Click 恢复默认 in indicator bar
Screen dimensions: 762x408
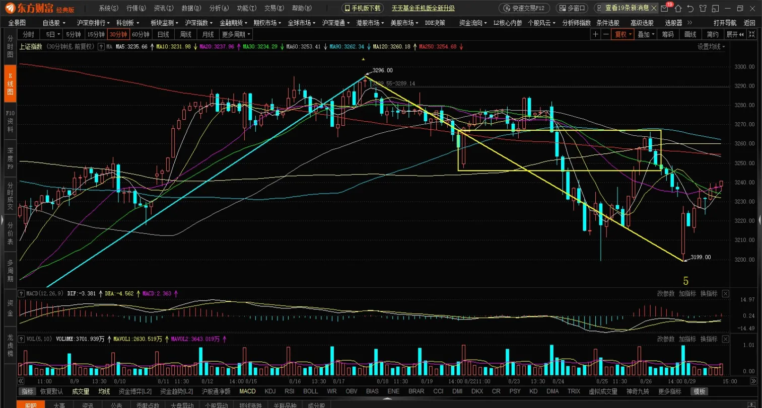coord(52,391)
